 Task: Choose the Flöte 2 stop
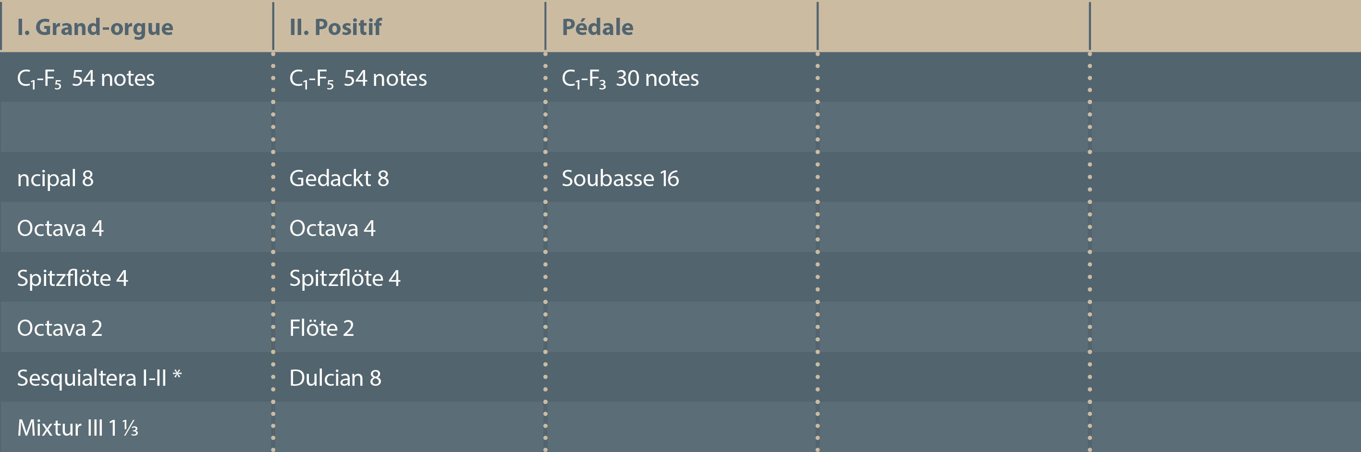point(321,328)
